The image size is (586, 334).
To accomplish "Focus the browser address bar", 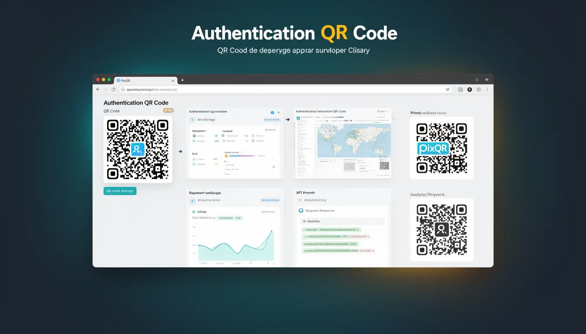I will coord(285,90).
